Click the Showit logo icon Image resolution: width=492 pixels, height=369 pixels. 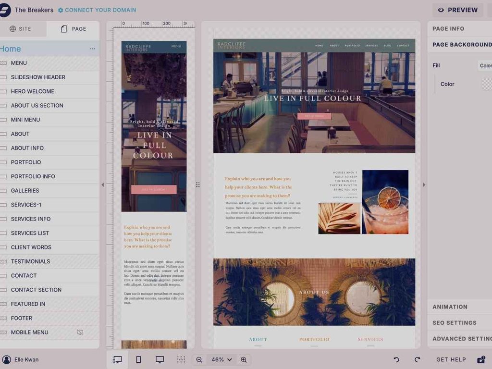pyautogui.click(x=4, y=10)
